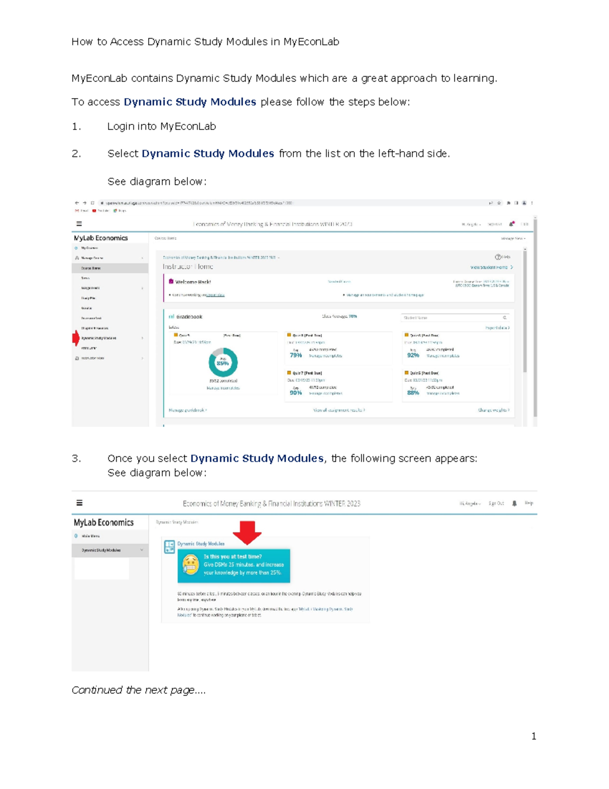Image resolution: width=609 pixels, height=789 pixels.
Task: Expand Manage Course chevron in sidebar
Action: click(142, 258)
